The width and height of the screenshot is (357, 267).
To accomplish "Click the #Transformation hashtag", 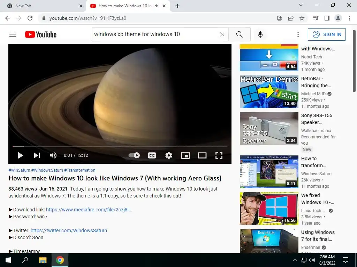I will [80, 170].
